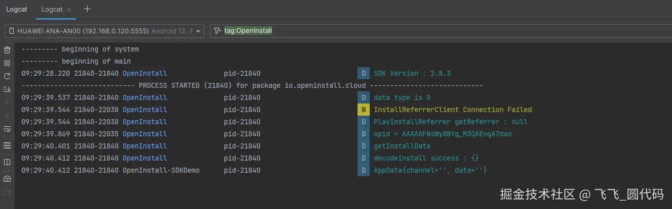The width and height of the screenshot is (672, 209).
Task: Click the 'opid = AAAAAFNsWy8BYq_M3QAEngA7dao' message
Action: click(443, 134)
